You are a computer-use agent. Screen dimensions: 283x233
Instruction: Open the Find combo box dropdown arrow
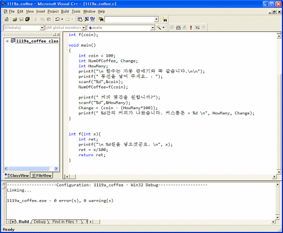click(156, 19)
